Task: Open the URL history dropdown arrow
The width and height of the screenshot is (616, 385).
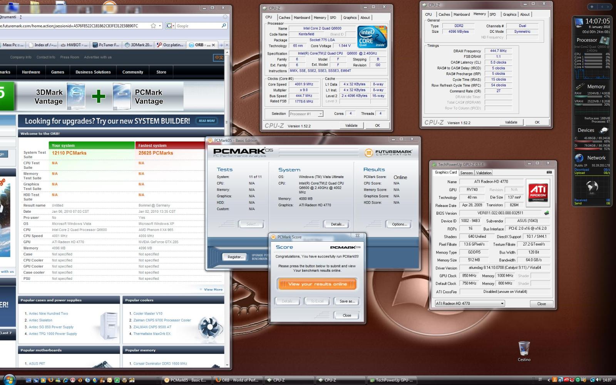Action: click(159, 26)
